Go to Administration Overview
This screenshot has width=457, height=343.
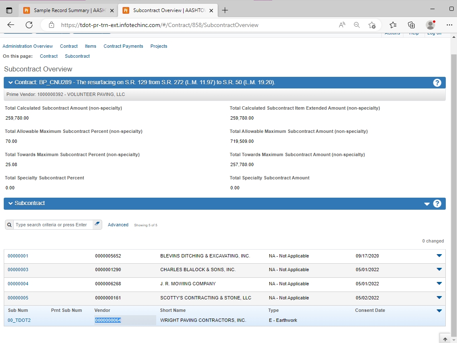coord(28,46)
